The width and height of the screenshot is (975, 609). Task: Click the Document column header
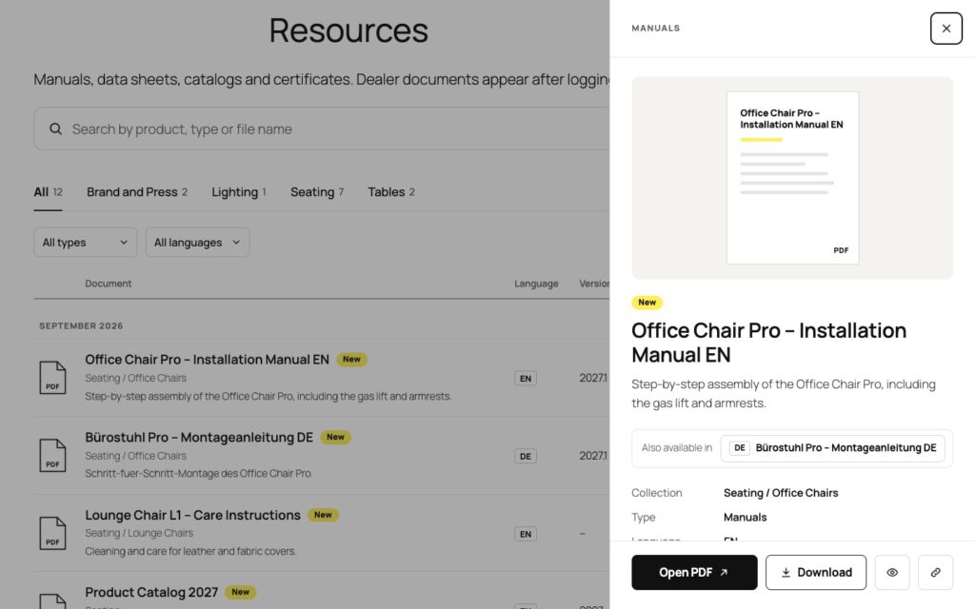pyautogui.click(x=109, y=284)
